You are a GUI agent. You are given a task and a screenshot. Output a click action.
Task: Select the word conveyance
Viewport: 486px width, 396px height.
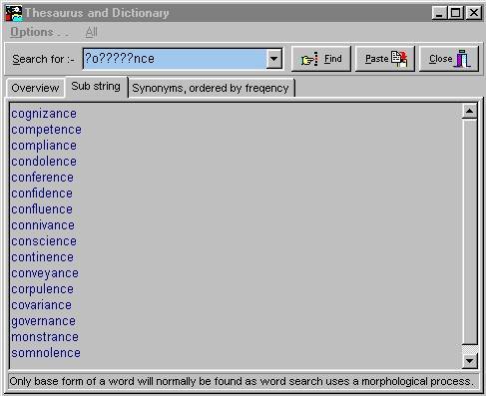point(45,273)
